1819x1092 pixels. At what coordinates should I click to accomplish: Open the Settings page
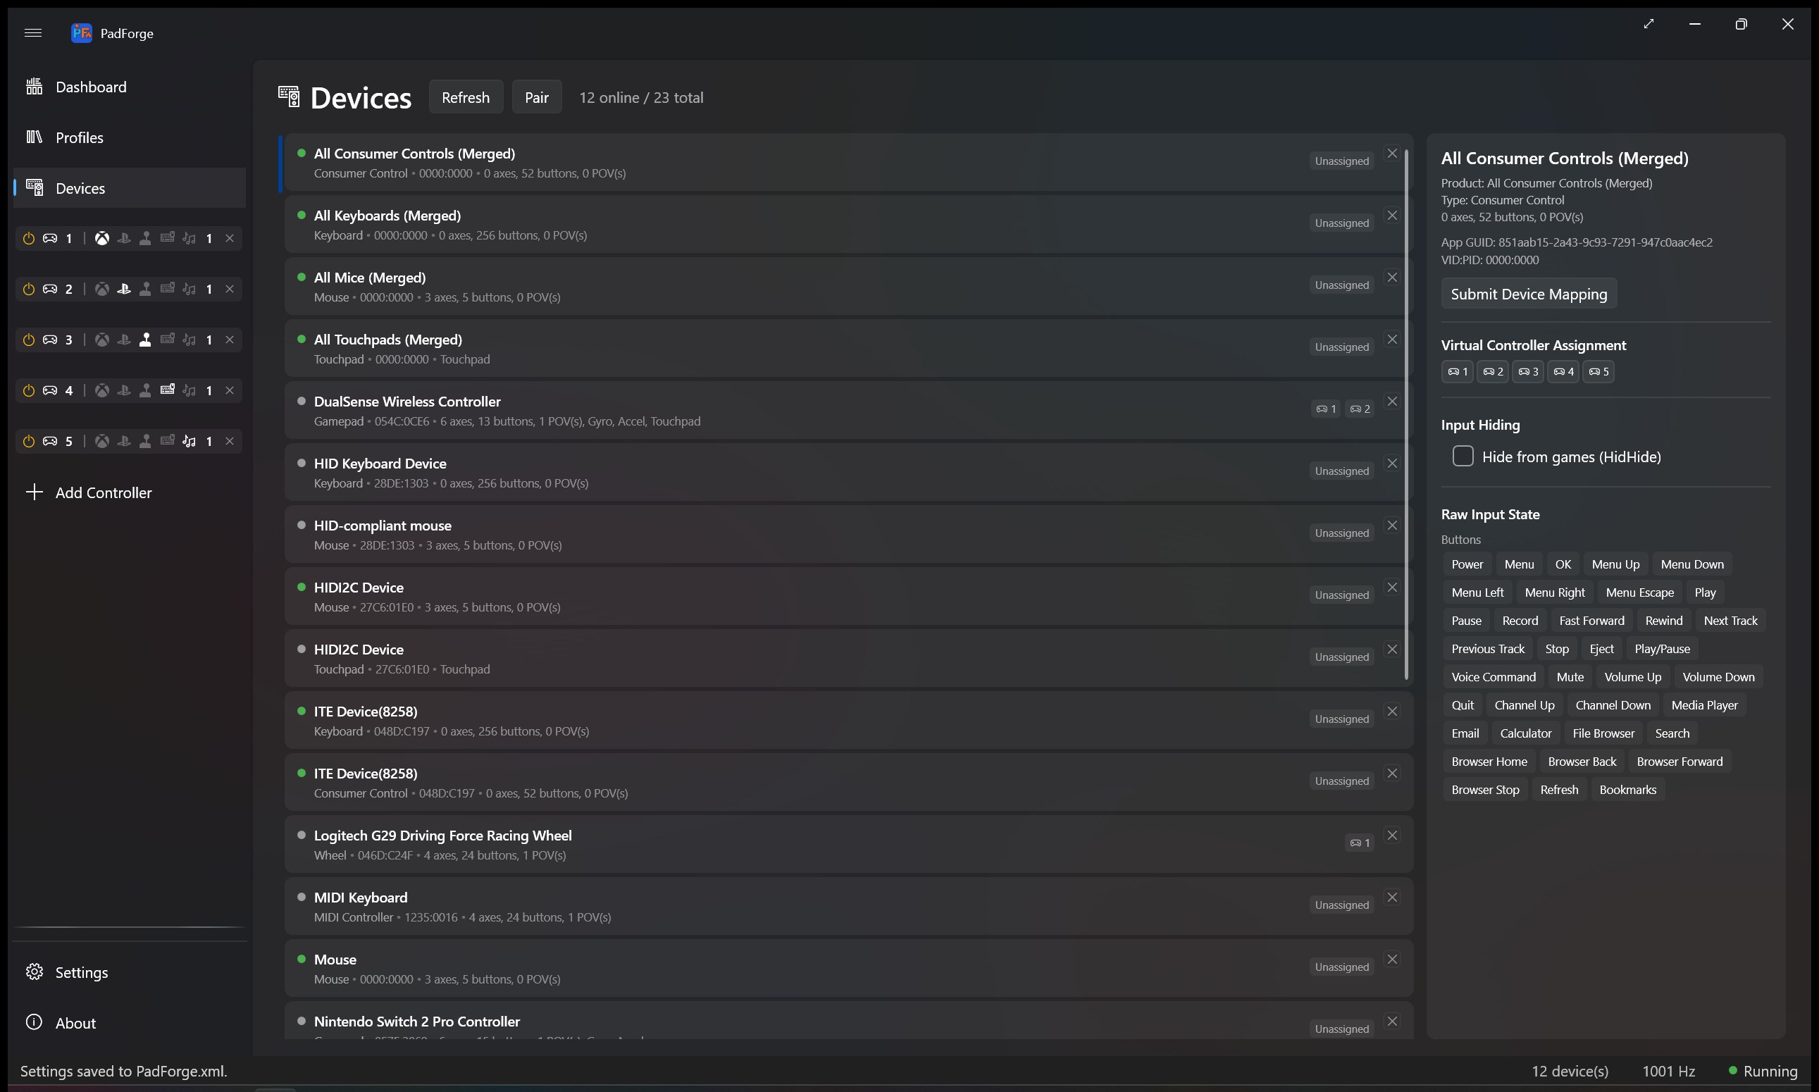pyautogui.click(x=130, y=973)
